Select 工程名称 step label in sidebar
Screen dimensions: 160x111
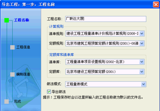21,20
